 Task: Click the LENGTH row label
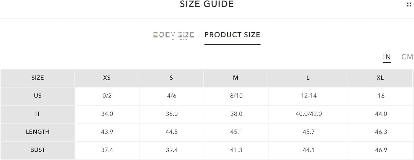(x=38, y=132)
